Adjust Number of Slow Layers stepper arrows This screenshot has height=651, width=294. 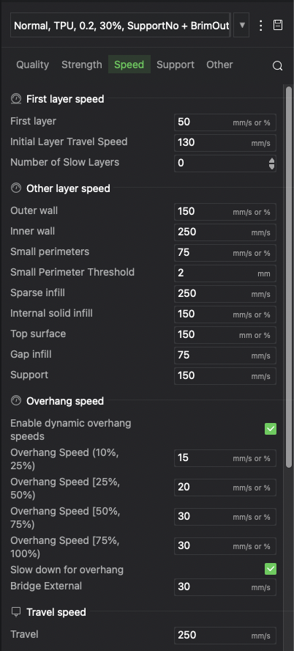pyautogui.click(x=271, y=163)
